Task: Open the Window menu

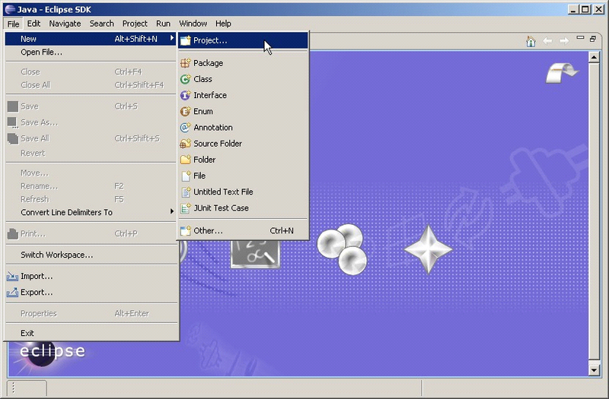Action: tap(193, 24)
